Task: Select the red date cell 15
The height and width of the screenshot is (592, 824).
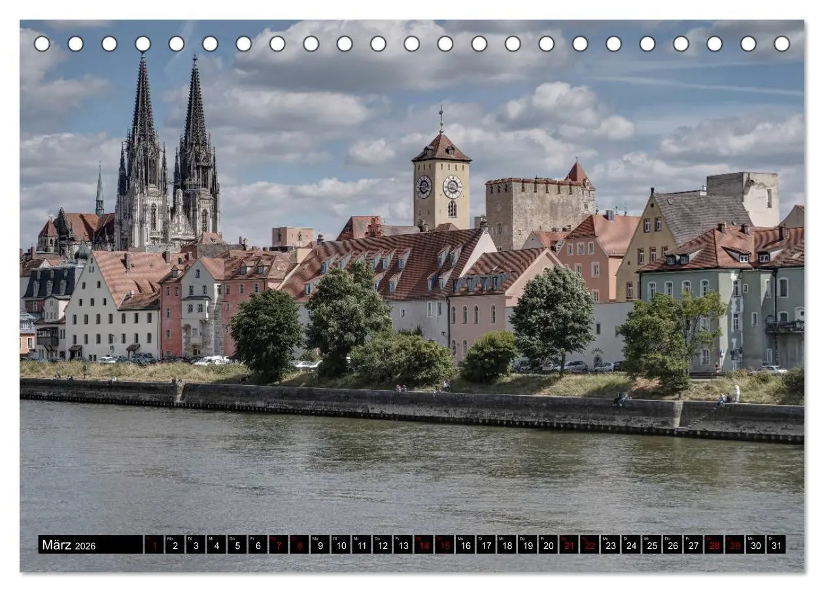Action: [444, 545]
